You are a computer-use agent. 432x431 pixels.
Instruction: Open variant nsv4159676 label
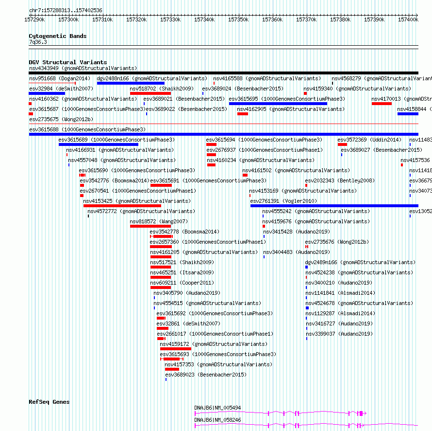click(316, 221)
